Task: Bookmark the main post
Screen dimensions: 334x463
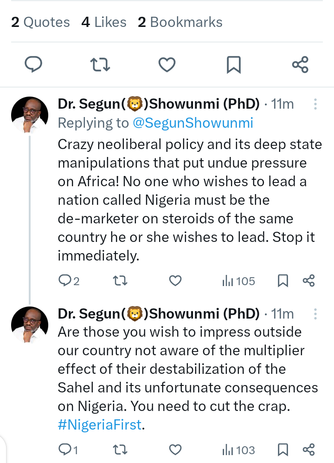Action: click(234, 65)
